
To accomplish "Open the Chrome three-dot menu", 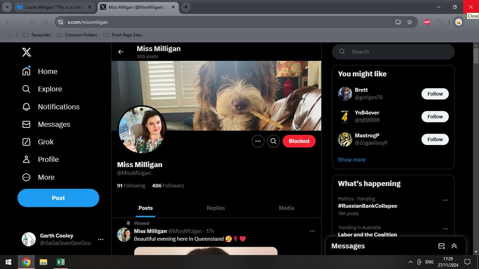I will 472,22.
